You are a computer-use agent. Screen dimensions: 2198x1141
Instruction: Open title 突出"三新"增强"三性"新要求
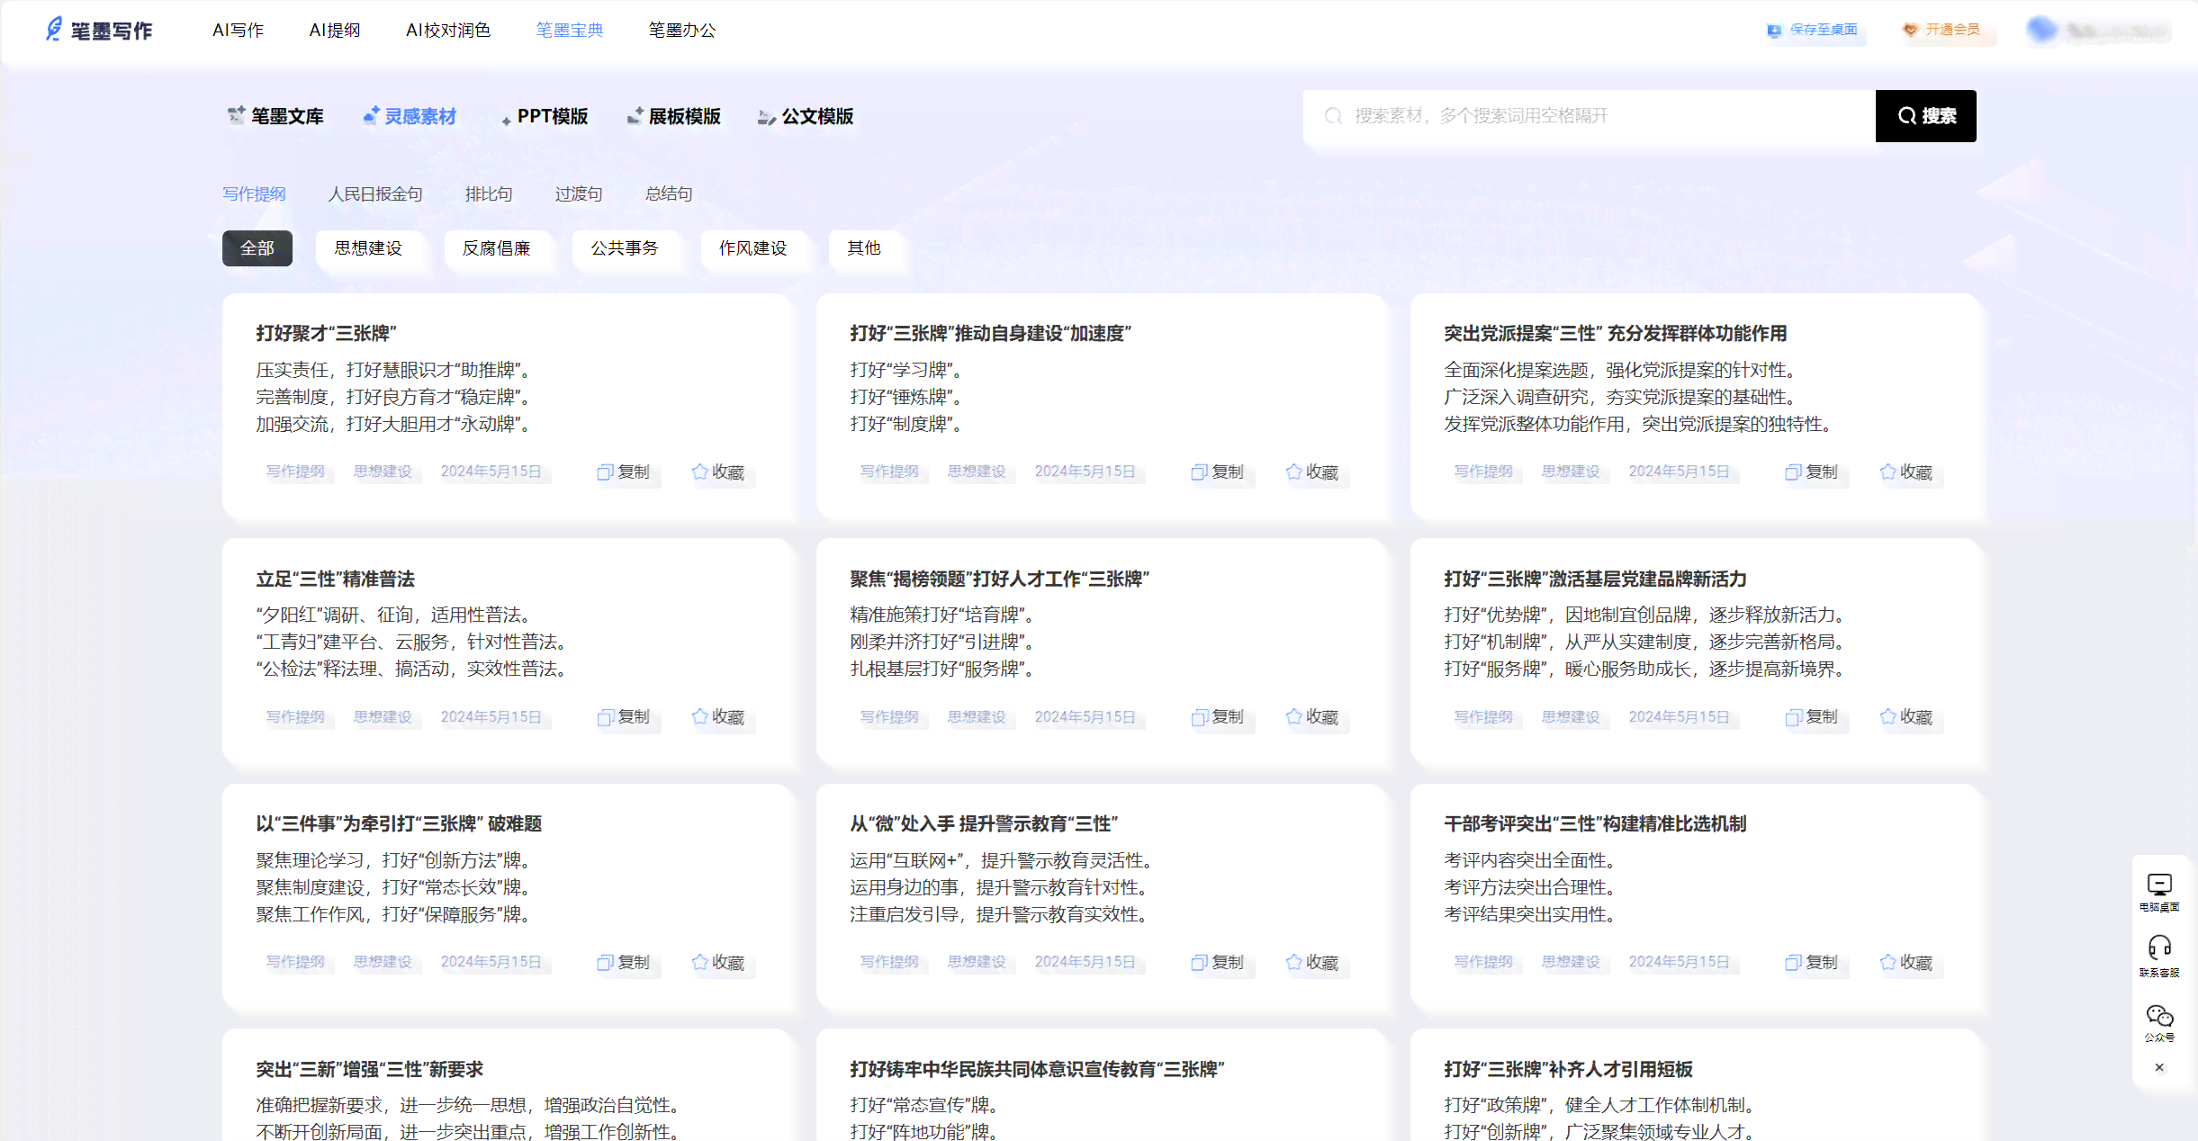click(369, 1069)
